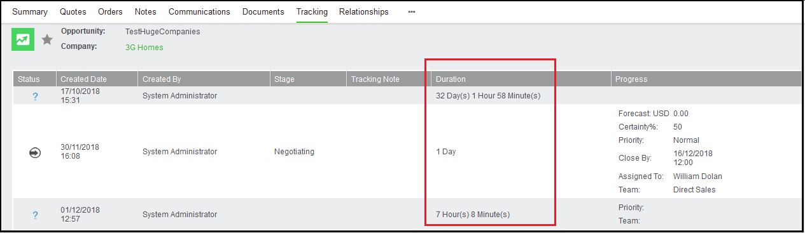The image size is (805, 233).
Task: Click question mark status in 17/10/2018 row
Action: (x=35, y=97)
